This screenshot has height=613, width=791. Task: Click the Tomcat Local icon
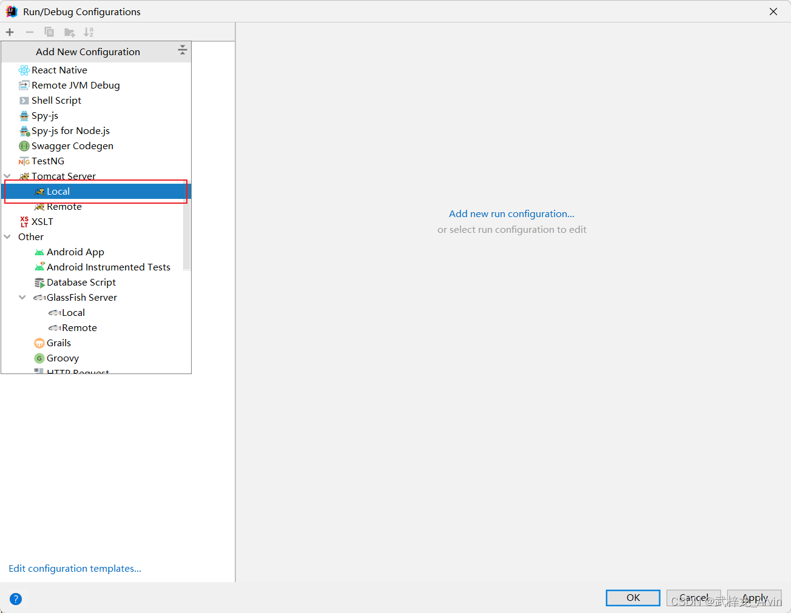[x=39, y=192]
